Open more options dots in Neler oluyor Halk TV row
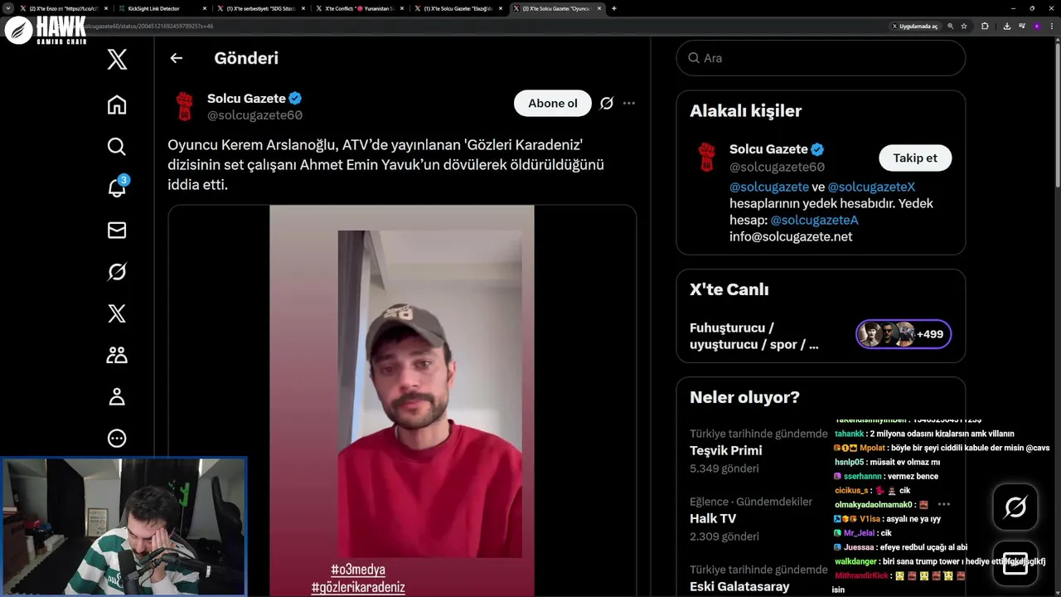 point(943,504)
